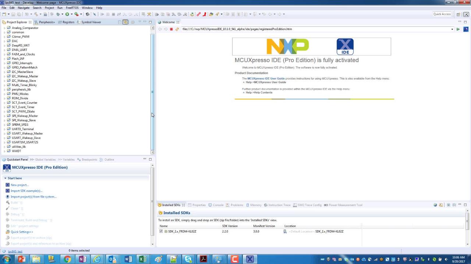Click the Collapse All icon in Project Explorer
The image size is (471, 264).
coord(120,22)
